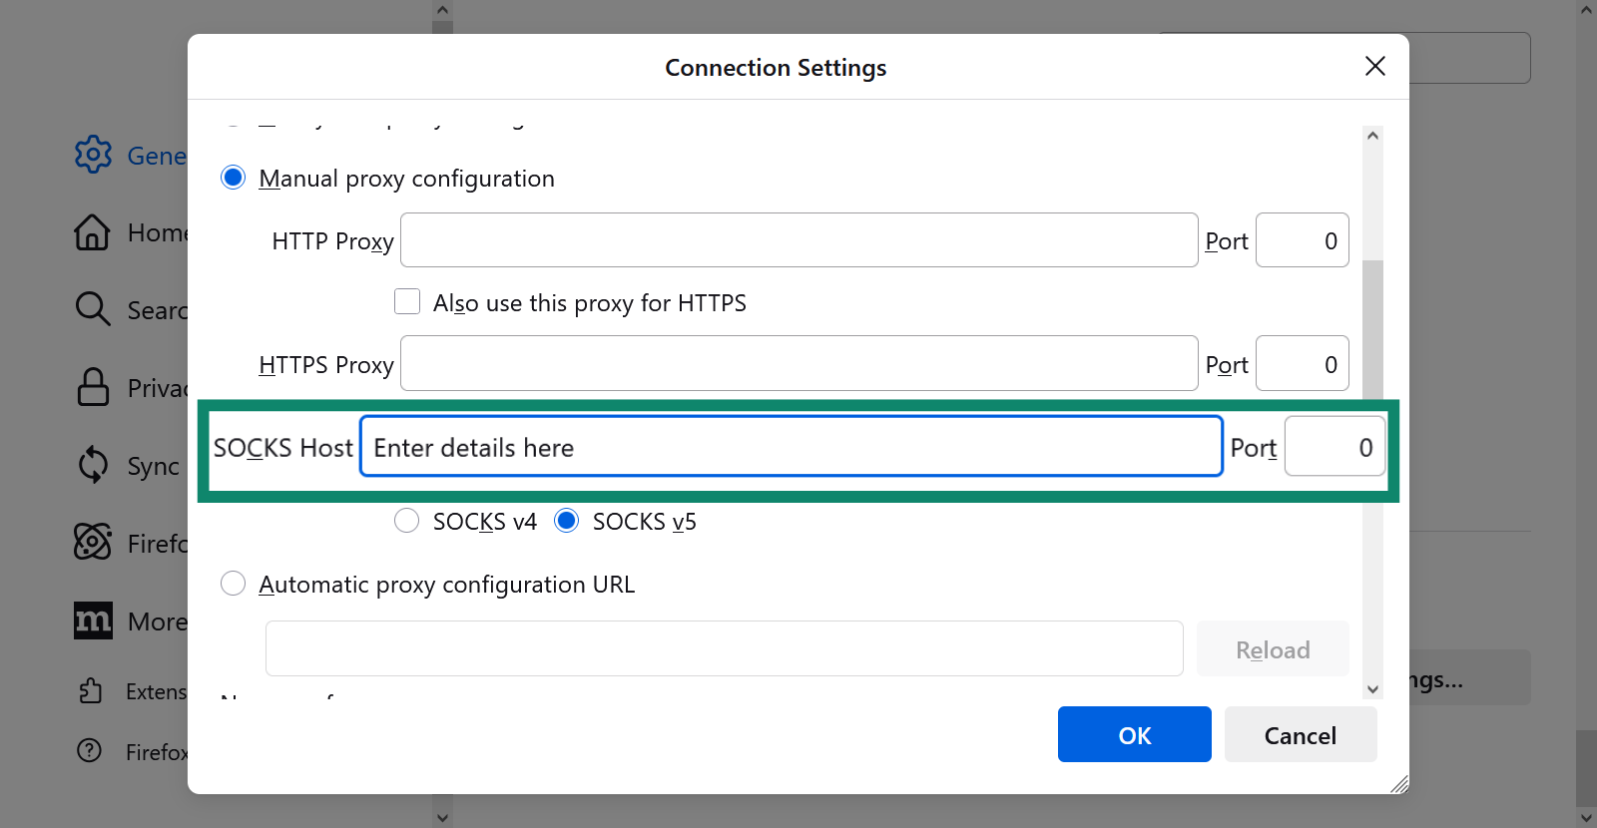Enable Also use this proxy for HTTPS
This screenshot has height=828, width=1597.
[x=407, y=301]
